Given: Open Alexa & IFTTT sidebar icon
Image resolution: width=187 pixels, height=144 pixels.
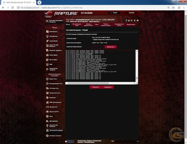Looking at the screenshot, I should point(47,112).
